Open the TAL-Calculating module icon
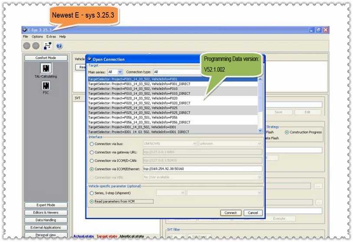 coord(46,68)
